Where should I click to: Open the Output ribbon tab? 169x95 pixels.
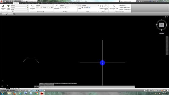(x=43, y=3)
